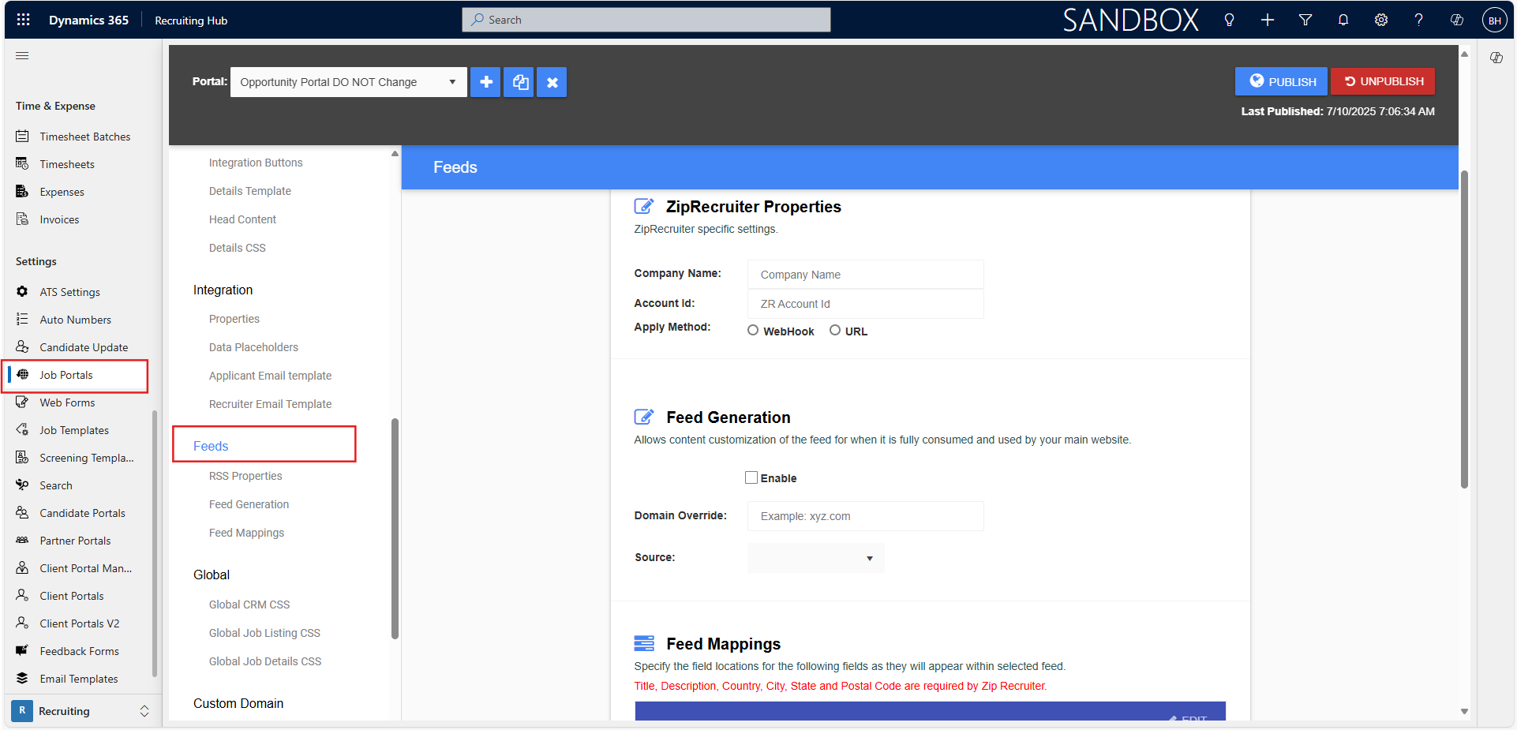1517x730 pixels.
Task: Open the settings gear in top bar
Action: click(x=1381, y=20)
